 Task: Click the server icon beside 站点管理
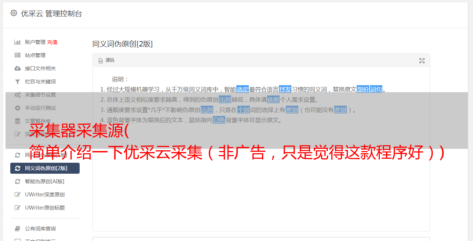point(17,55)
